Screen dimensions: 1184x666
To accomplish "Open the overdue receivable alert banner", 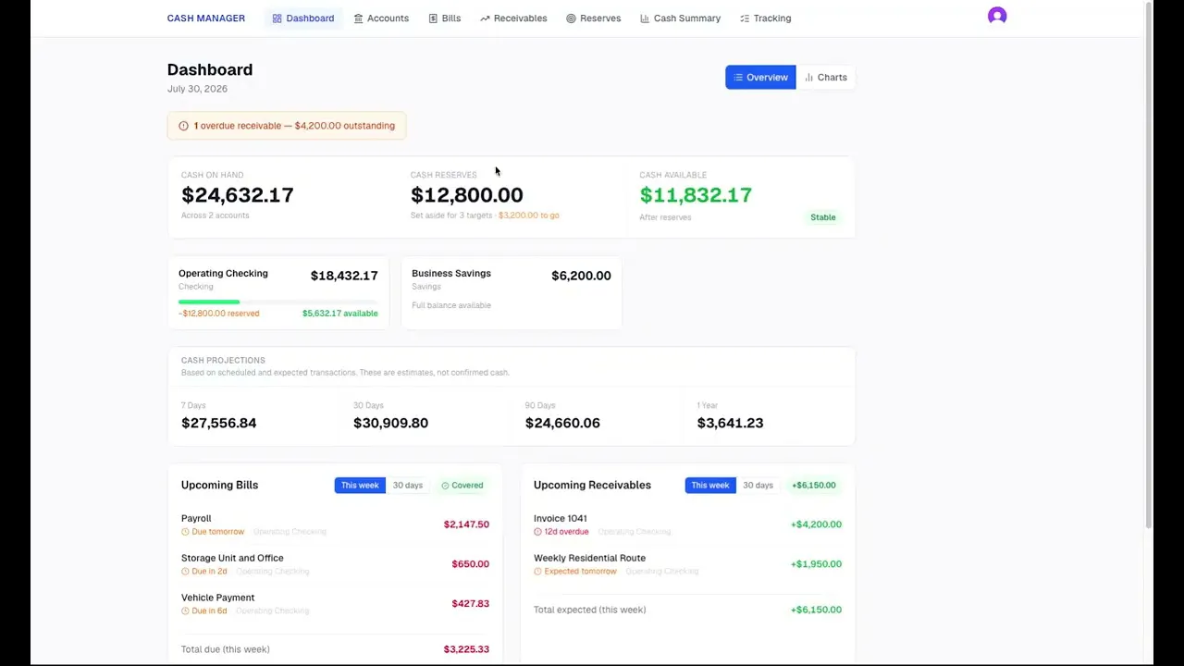I will pos(287,126).
